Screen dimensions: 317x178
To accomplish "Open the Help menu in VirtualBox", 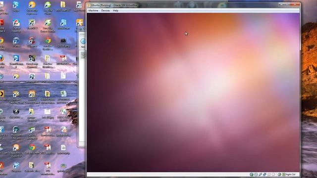I will pos(115,10).
